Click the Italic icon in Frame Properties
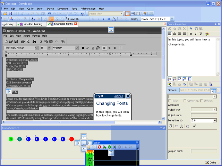Image resolution: width=222 pixels, height=166 pixels. [x=196, y=34]
